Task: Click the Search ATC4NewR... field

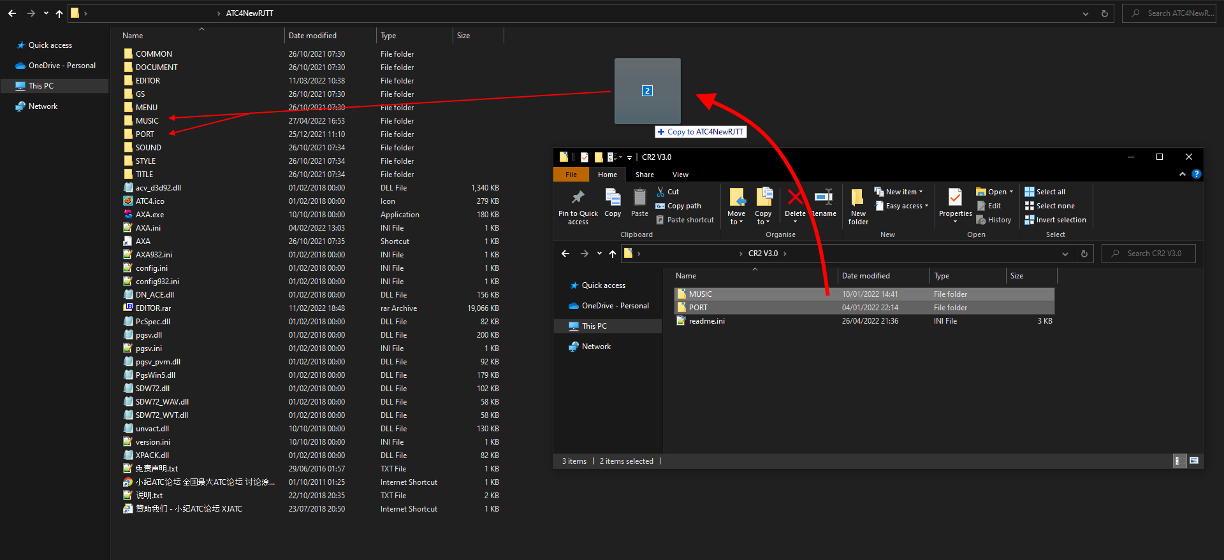Action: pos(1169,13)
